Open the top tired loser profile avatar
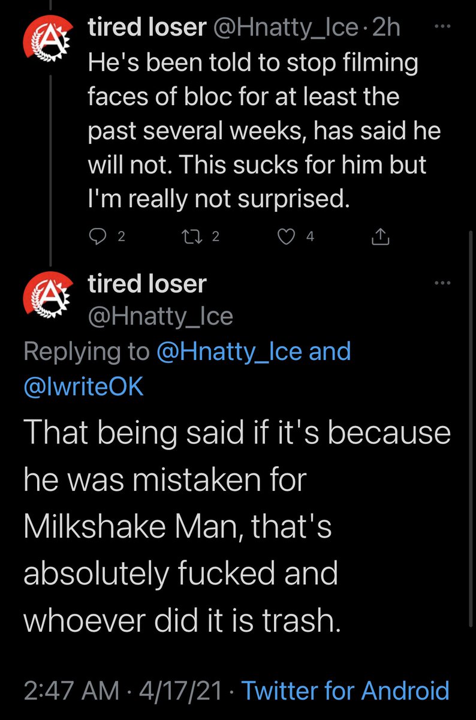Image resolution: width=476 pixels, height=720 pixels. coord(47,44)
